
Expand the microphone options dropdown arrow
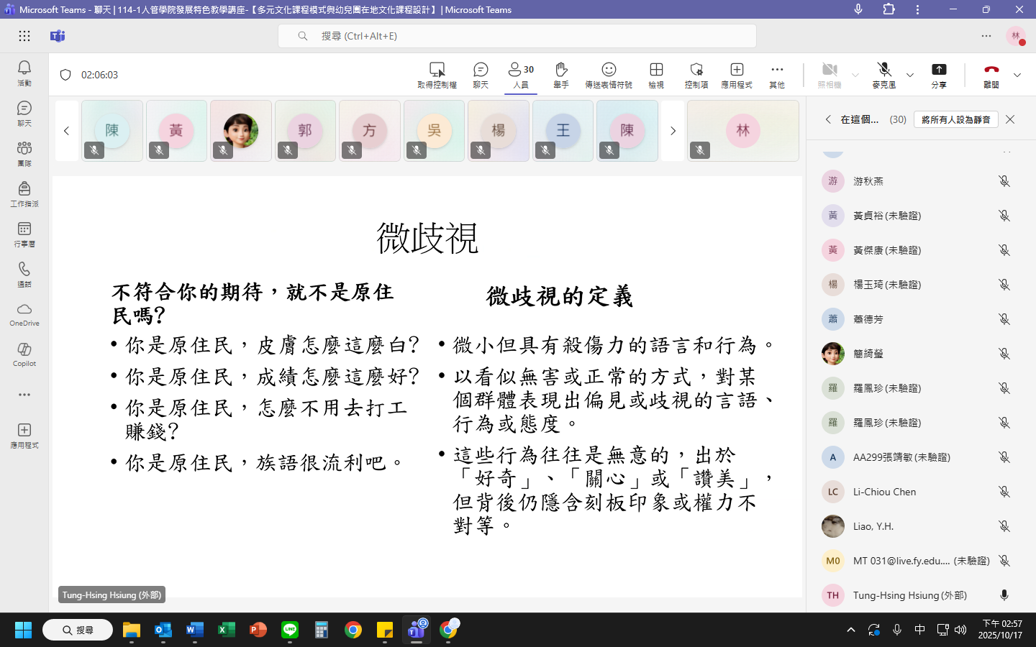point(910,75)
